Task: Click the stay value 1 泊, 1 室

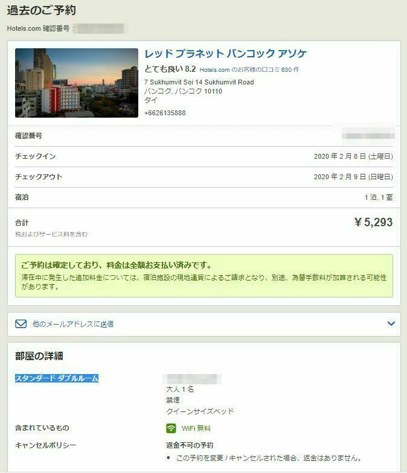Action: 379,197
